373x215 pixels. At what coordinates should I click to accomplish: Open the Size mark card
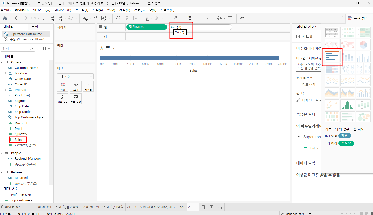[76, 86]
